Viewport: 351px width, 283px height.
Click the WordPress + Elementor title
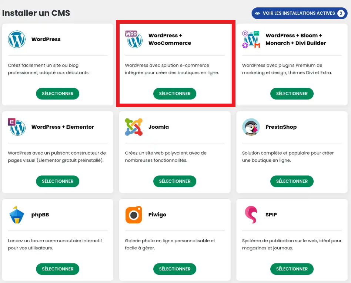63,127
